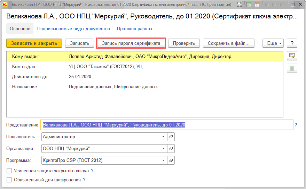Image resolution: width=306 pixels, height=189 pixels.
Task: Open the Еще menu dropdown
Action: tap(273, 43)
